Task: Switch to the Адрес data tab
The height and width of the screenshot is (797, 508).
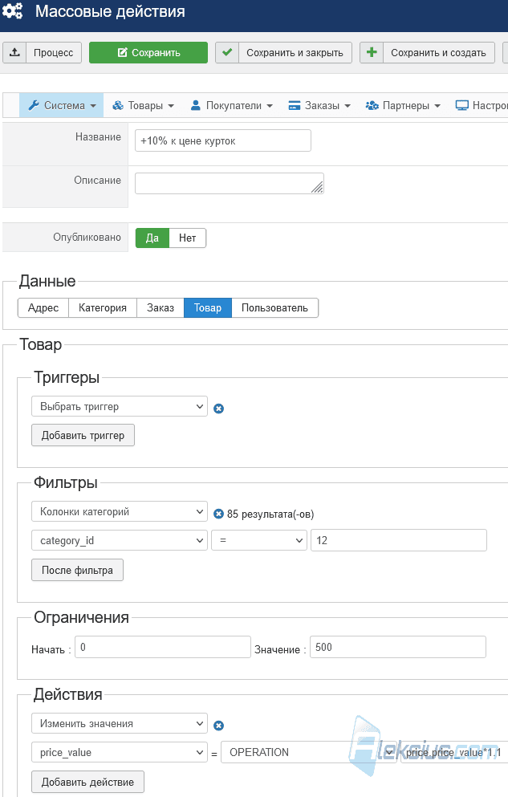Action: pyautogui.click(x=43, y=307)
